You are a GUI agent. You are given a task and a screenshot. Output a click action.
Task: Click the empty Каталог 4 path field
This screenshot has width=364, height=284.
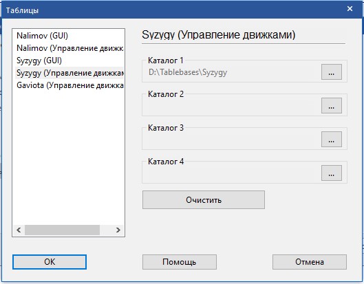(233, 173)
